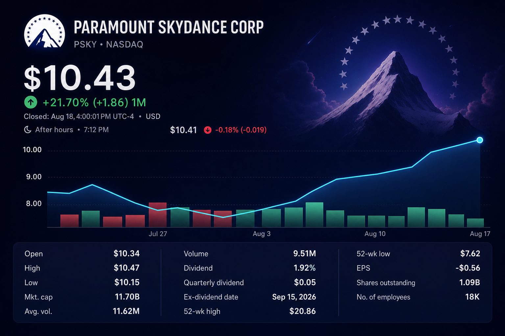Viewport: 505px width, 336px height.
Task: Click the tallest green volume bar
Action: point(314,215)
